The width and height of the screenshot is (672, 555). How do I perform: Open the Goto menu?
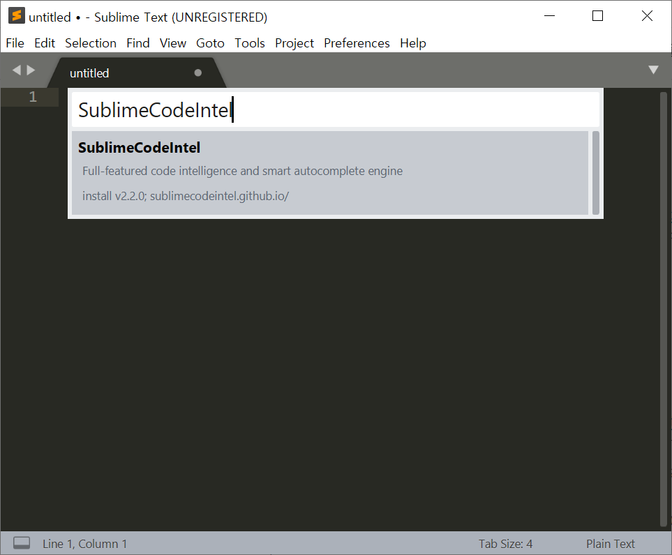pyautogui.click(x=210, y=43)
